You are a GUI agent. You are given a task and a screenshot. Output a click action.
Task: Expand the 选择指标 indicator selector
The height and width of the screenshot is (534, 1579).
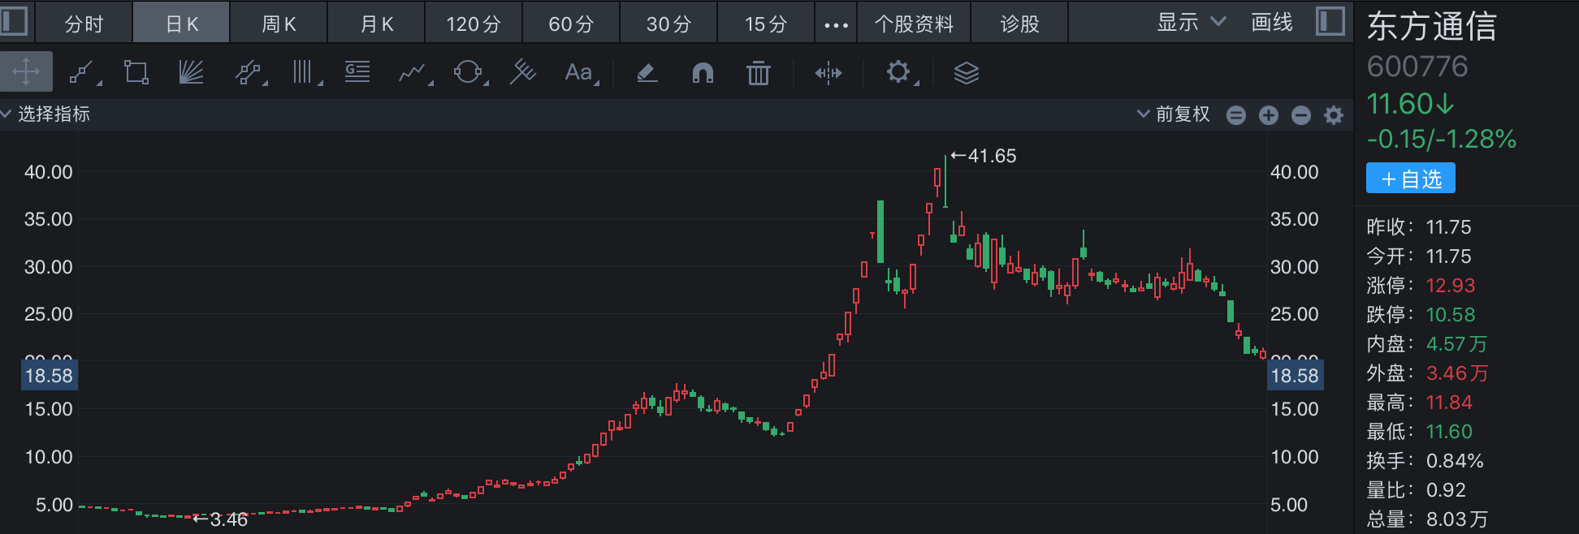pyautogui.click(x=45, y=114)
